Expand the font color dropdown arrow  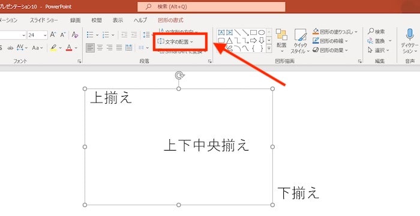[x=76, y=48]
